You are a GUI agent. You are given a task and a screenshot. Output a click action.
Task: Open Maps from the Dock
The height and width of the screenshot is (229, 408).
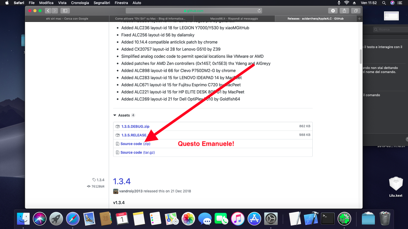pos(172,219)
